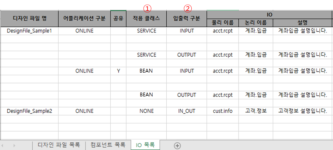Select the DesignFile_Sample1 cell
Image resolution: width=333 pixels, height=150 pixels.
(x=29, y=31)
